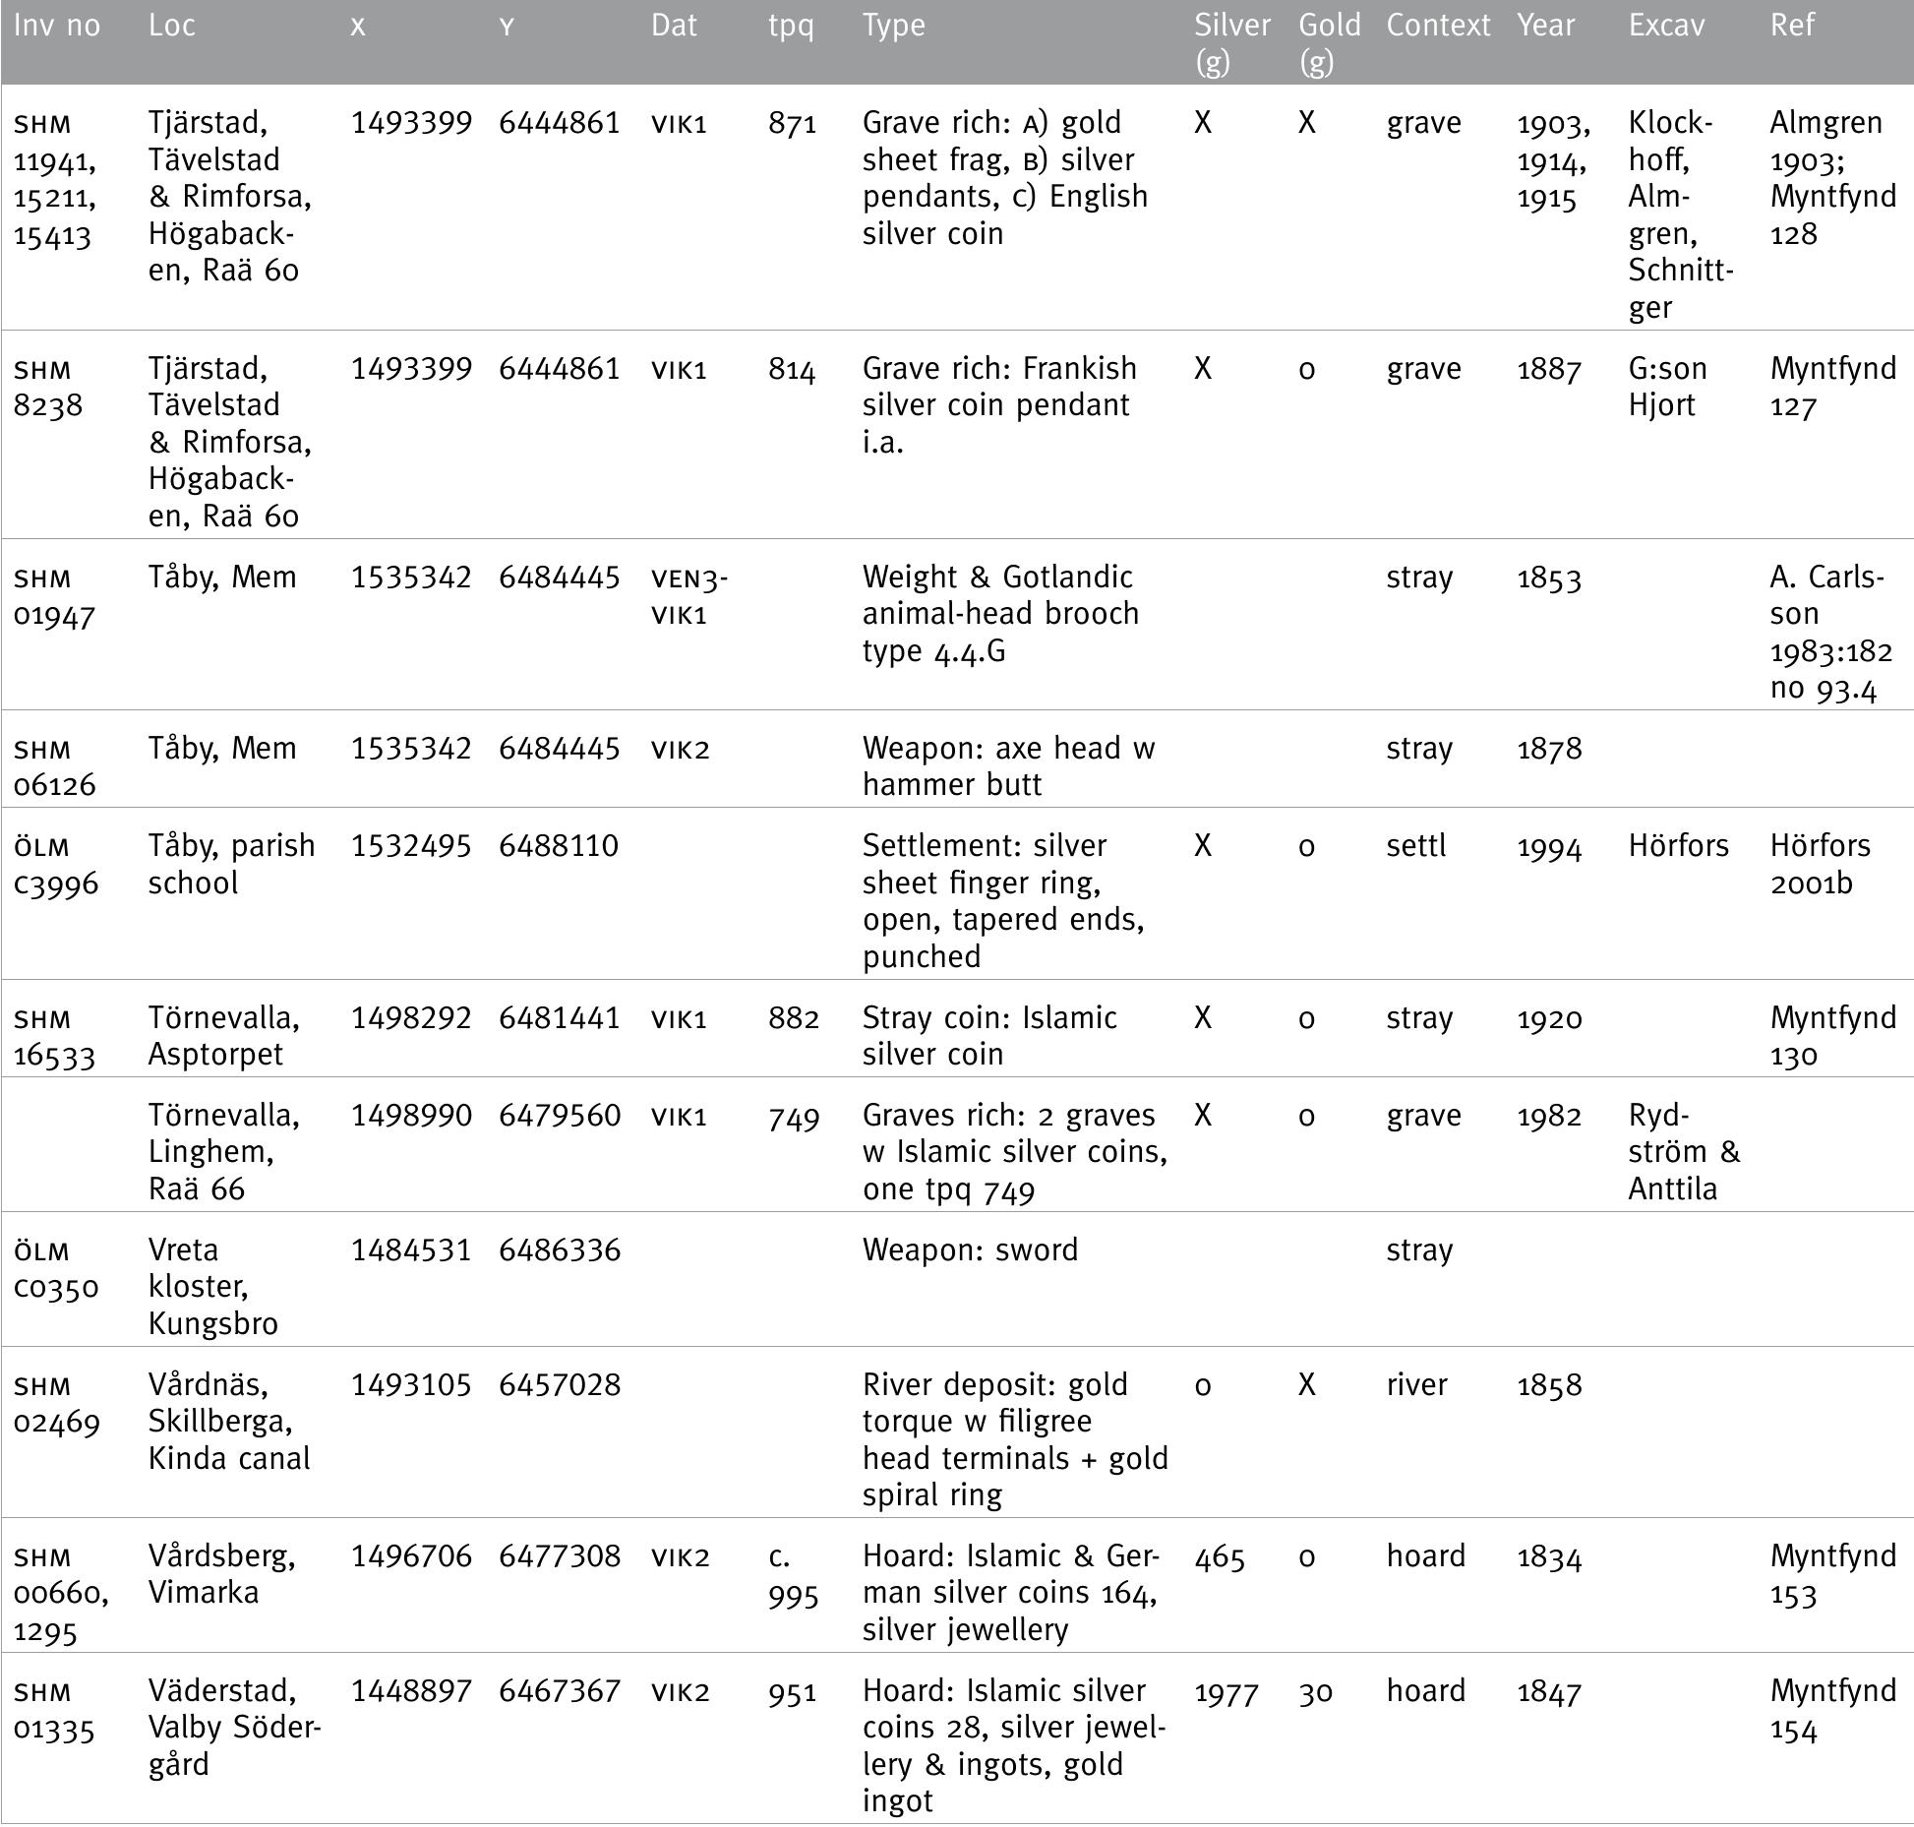Click location 'Vårdsberg, Vimarka'

click(x=221, y=1573)
